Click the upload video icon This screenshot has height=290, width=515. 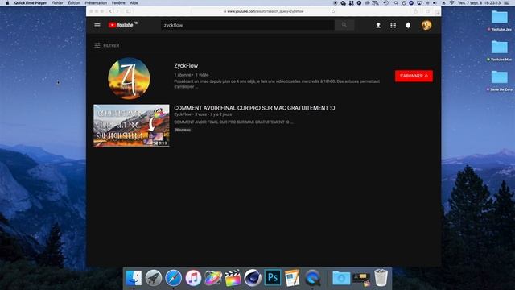(378, 25)
